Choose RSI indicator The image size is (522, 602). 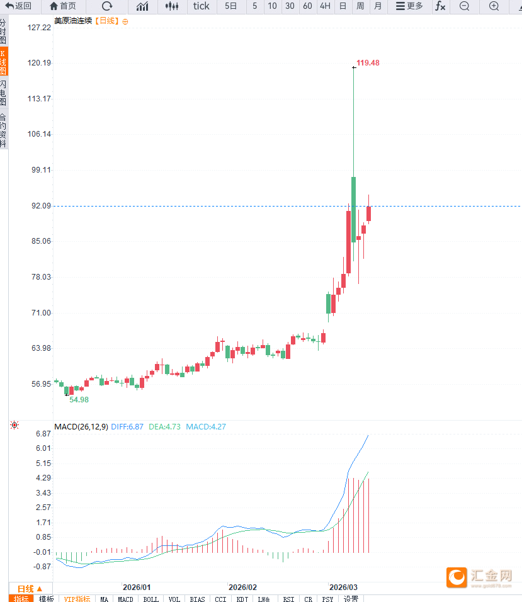[288, 599]
